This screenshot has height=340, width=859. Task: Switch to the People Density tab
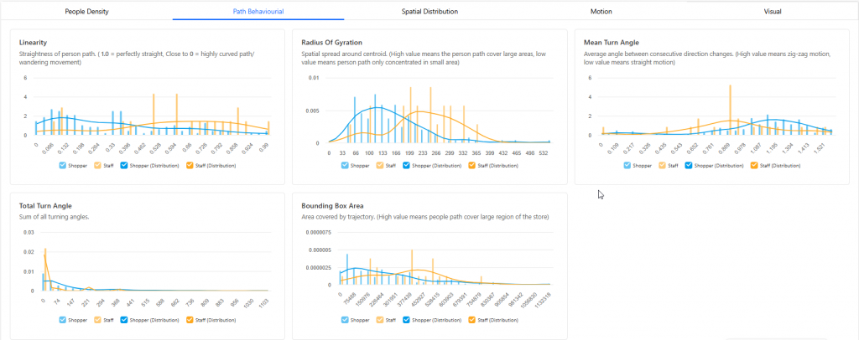tap(86, 12)
